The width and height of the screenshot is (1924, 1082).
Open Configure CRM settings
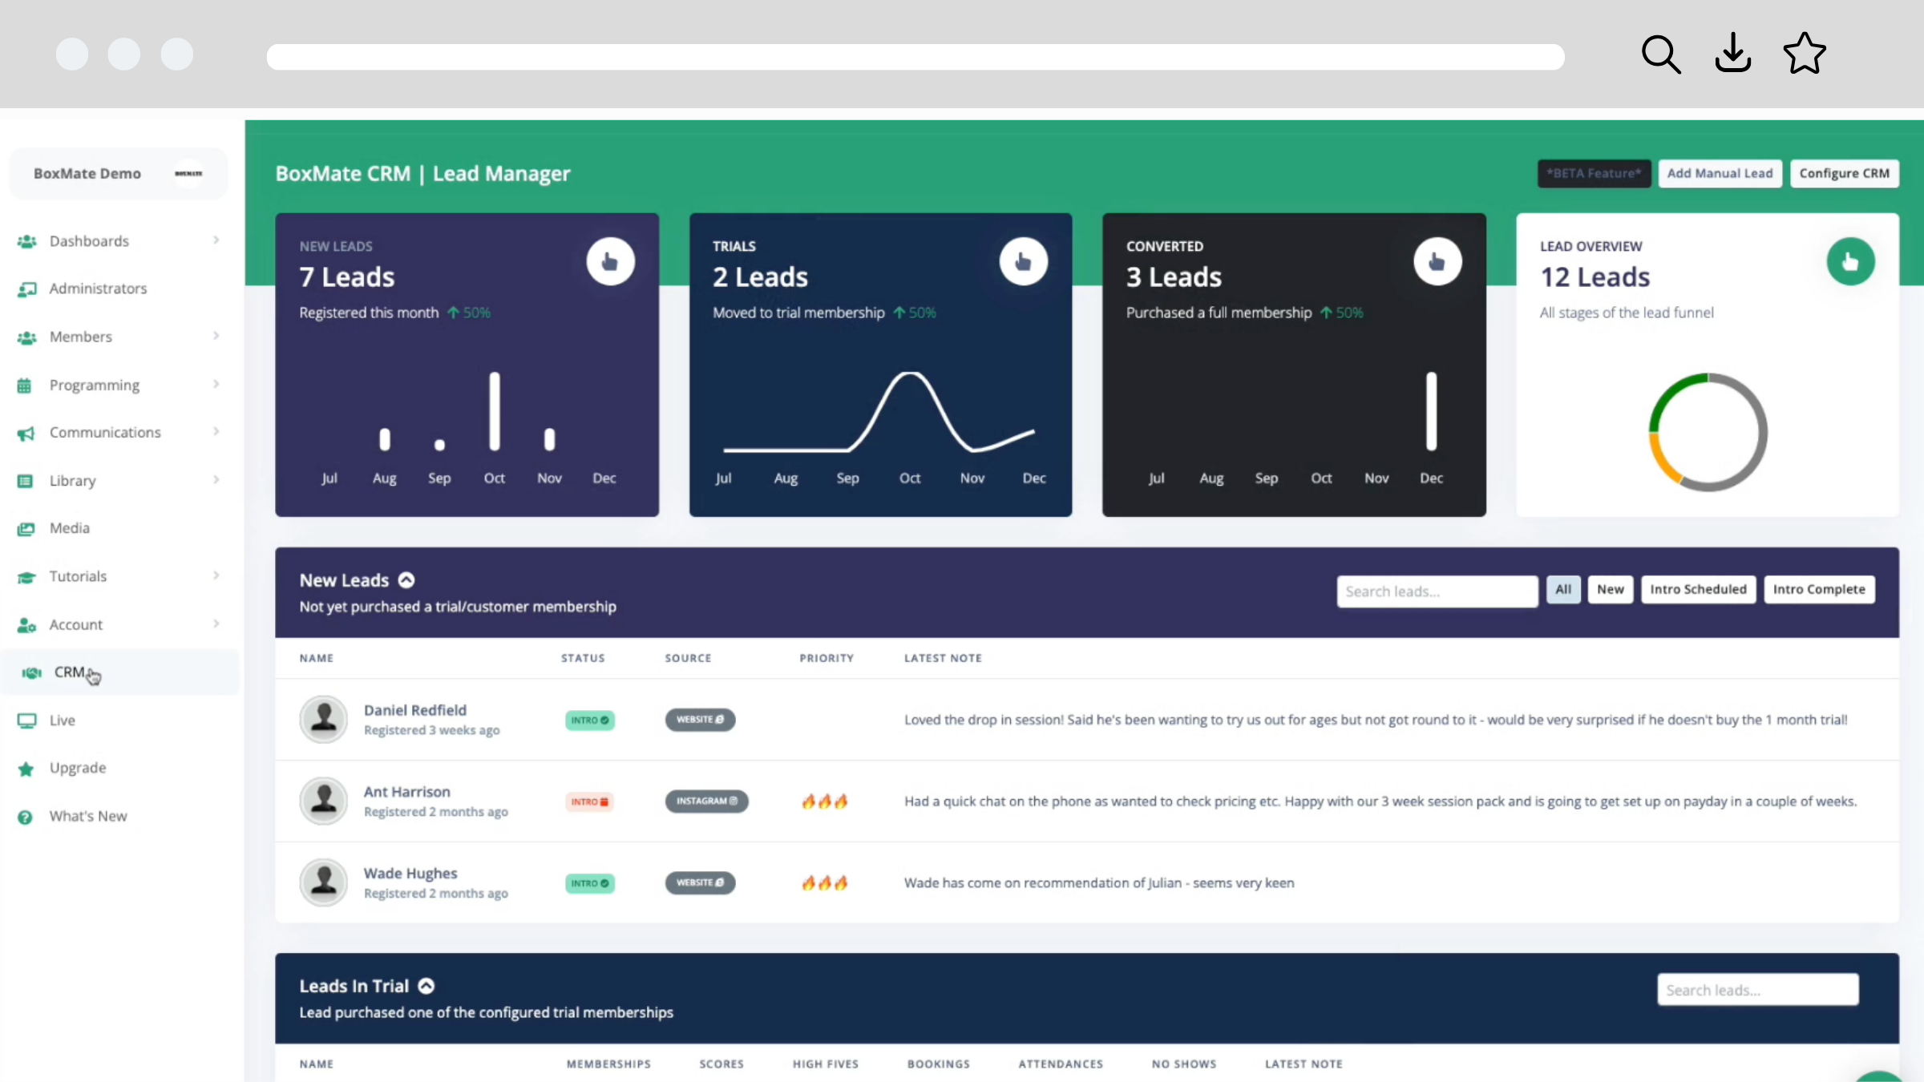1845,173
